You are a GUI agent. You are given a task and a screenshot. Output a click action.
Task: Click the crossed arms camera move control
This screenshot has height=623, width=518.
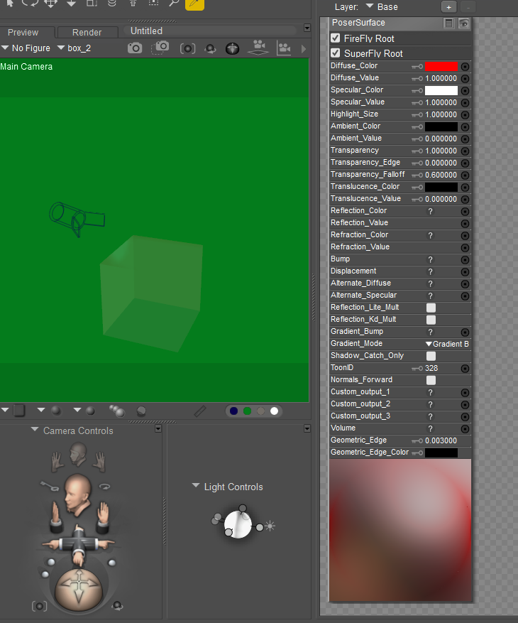[78, 544]
